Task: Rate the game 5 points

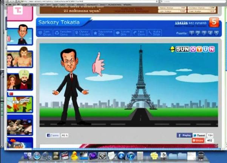Action: pyautogui.click(x=216, y=33)
